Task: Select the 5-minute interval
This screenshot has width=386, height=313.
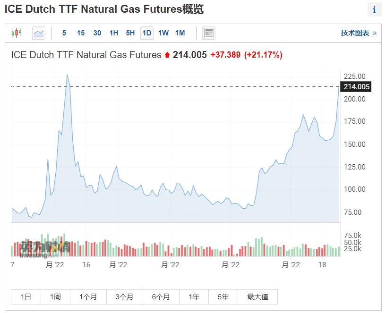Action: (x=64, y=33)
